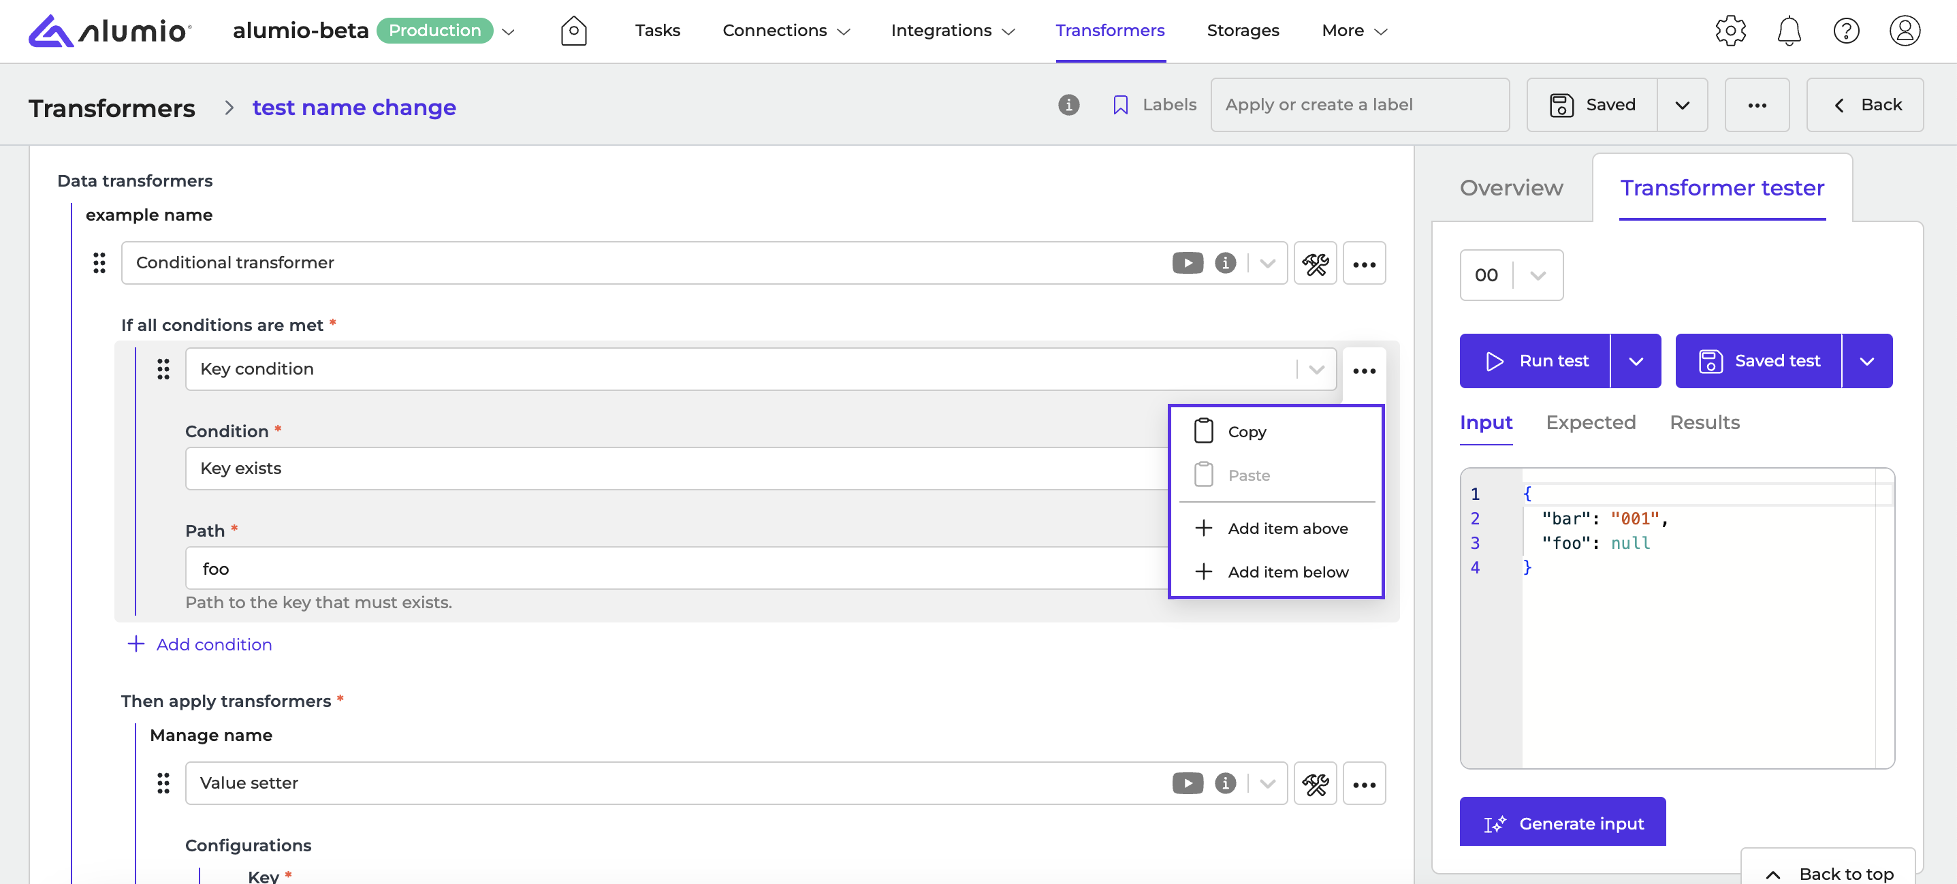Open the Value setter type dropdown
1957x884 pixels.
point(1267,784)
